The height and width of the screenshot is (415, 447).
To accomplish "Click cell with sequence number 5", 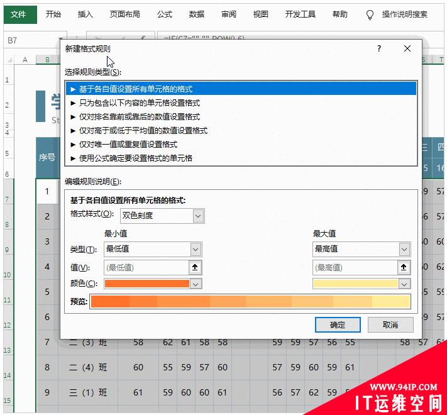I will 47,292.
